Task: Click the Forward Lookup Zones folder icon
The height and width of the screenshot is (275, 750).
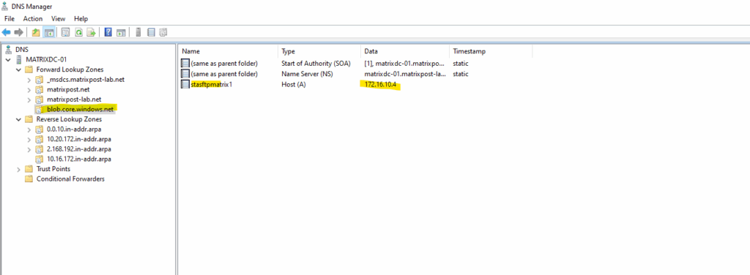Action: click(x=30, y=69)
